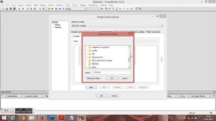Click the Find magnifier icon
Viewport: 216px width, 121px height.
click(40, 9)
